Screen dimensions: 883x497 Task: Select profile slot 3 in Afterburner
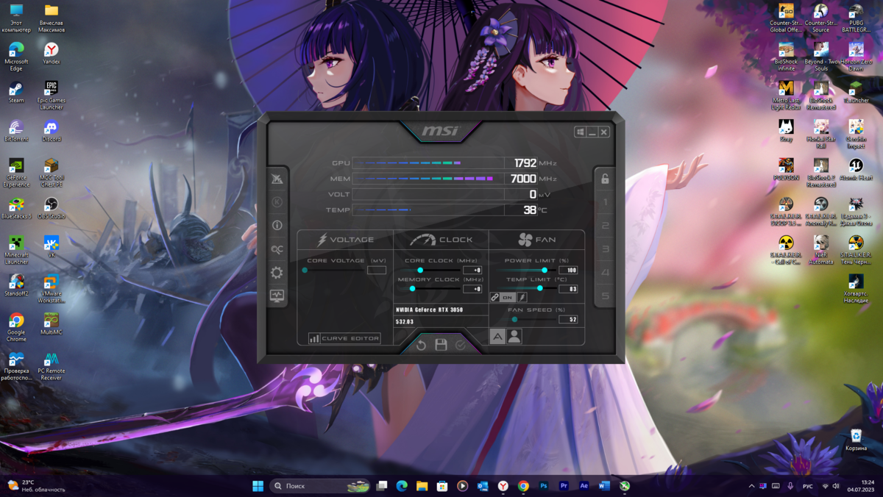(x=605, y=249)
